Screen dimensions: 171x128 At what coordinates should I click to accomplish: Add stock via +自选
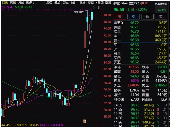(x=100, y=2)
